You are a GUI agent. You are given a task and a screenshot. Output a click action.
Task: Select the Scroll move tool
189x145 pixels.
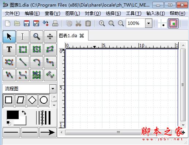tap(50, 37)
